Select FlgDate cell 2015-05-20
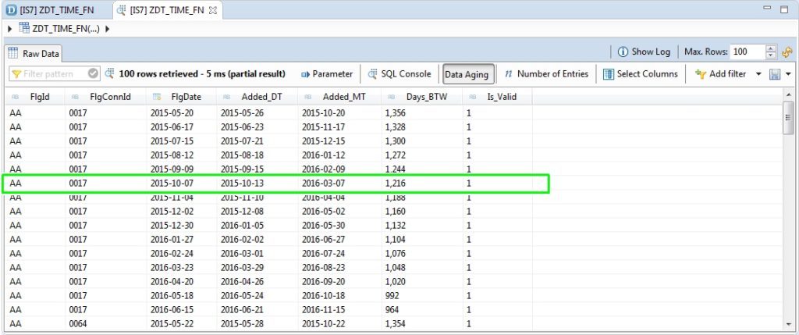Viewport: 799px width, 335px height. (172, 113)
